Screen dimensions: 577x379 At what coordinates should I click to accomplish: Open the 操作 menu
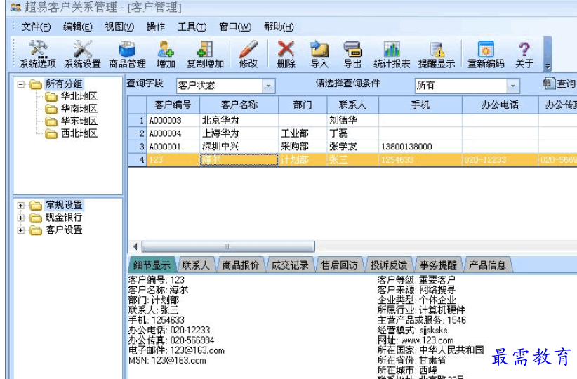click(x=156, y=27)
